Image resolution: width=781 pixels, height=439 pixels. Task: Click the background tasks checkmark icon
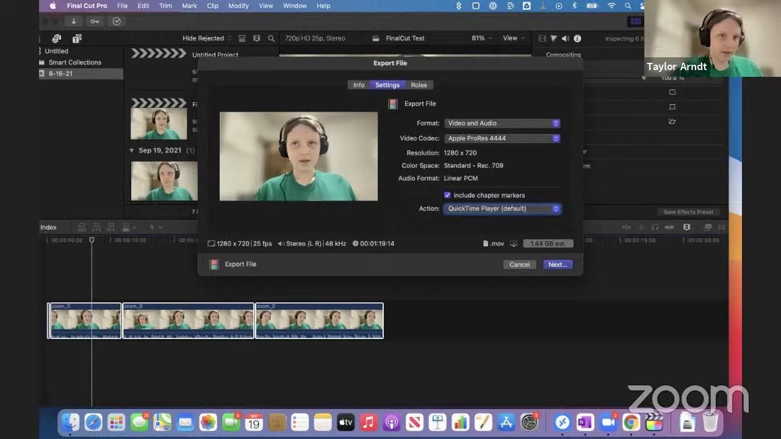point(117,21)
